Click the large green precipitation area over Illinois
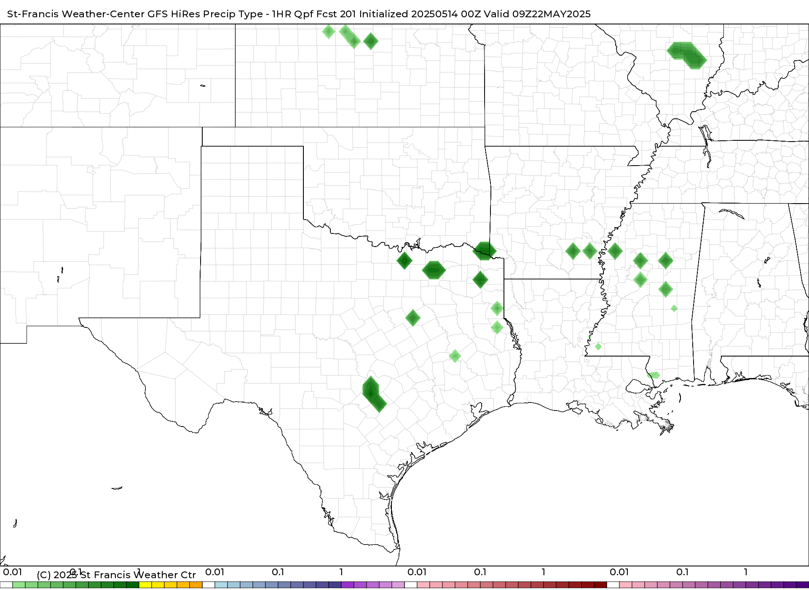 (686, 55)
